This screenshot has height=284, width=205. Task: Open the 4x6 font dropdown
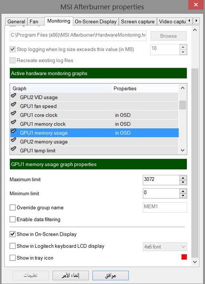click(165, 247)
